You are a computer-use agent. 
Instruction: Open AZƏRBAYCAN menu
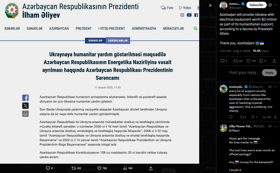click(59, 29)
